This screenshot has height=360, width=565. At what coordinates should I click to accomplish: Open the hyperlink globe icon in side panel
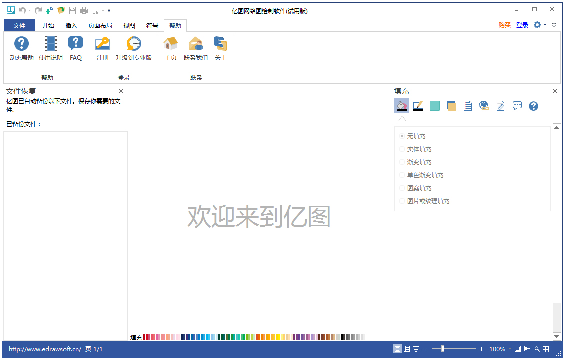pyautogui.click(x=484, y=106)
